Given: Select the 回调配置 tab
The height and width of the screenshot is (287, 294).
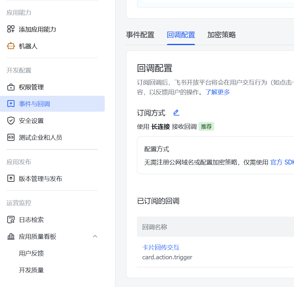Looking at the screenshot, I should [181, 35].
